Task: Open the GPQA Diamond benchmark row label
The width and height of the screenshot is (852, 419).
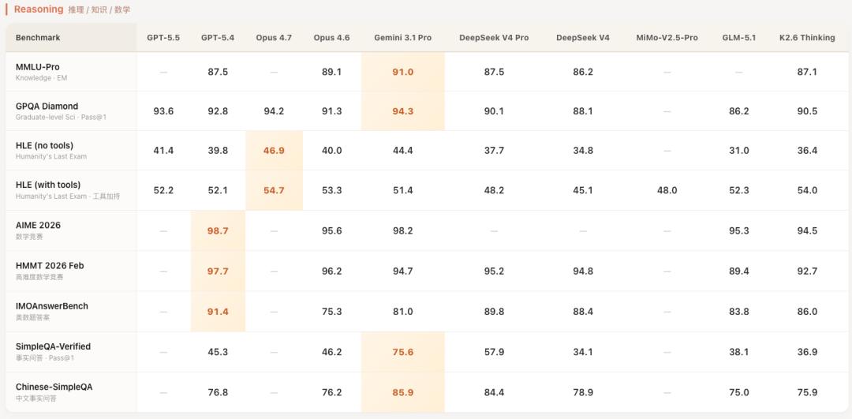Action: (x=47, y=106)
